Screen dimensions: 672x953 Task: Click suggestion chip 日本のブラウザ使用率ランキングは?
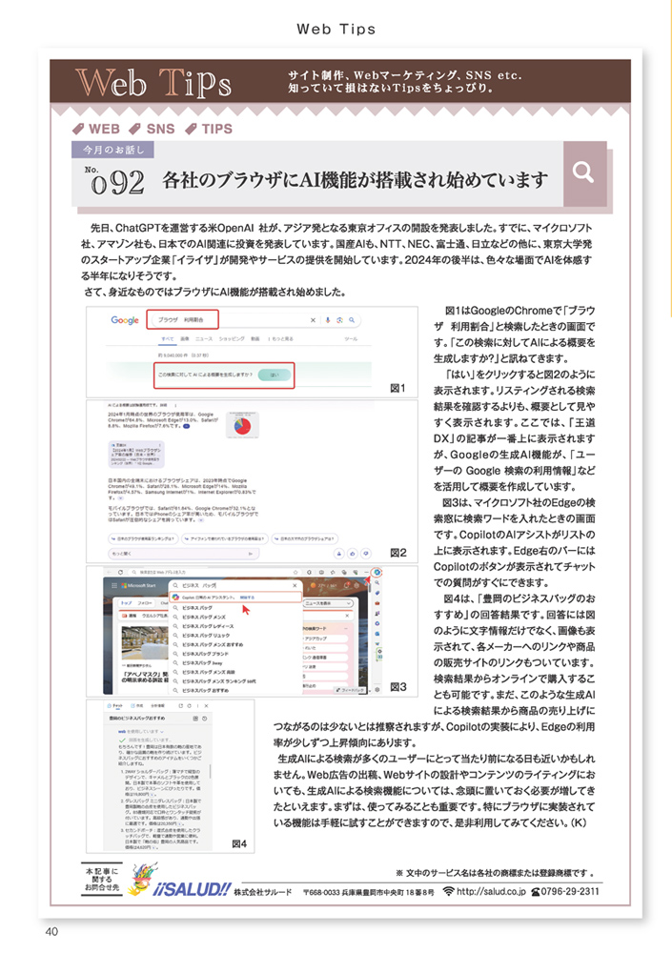click(143, 538)
